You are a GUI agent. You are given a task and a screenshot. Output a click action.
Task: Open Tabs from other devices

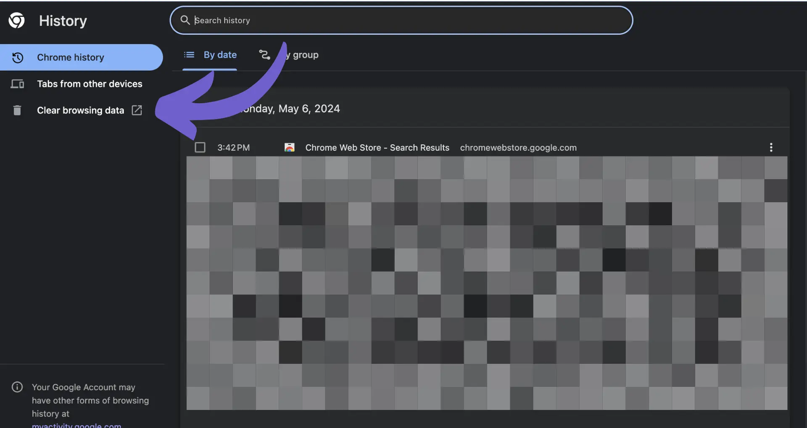pyautogui.click(x=81, y=84)
